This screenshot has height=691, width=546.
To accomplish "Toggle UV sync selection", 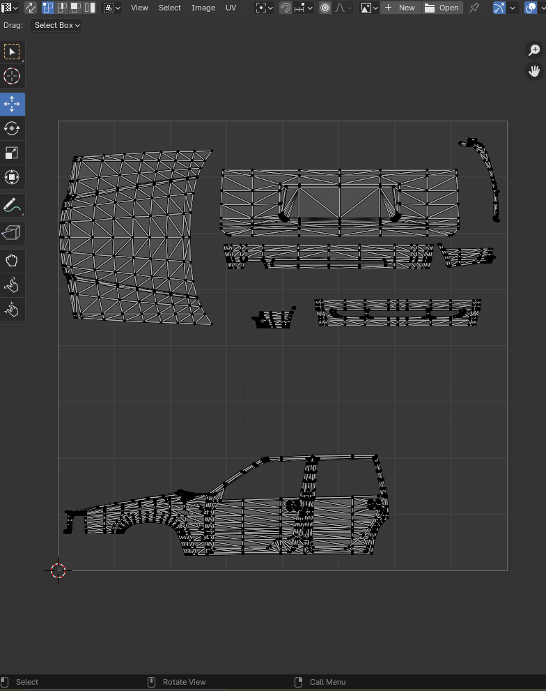I will point(31,8).
